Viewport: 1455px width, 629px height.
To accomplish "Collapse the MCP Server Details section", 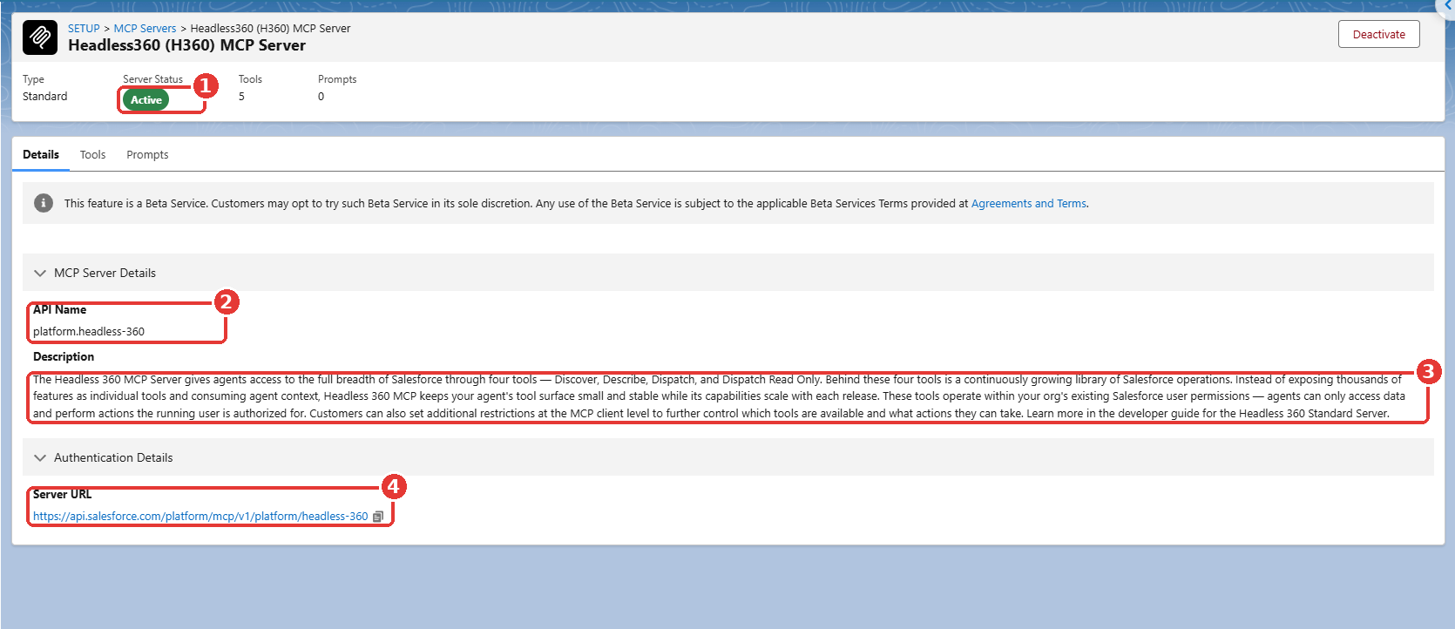I will (x=40, y=273).
